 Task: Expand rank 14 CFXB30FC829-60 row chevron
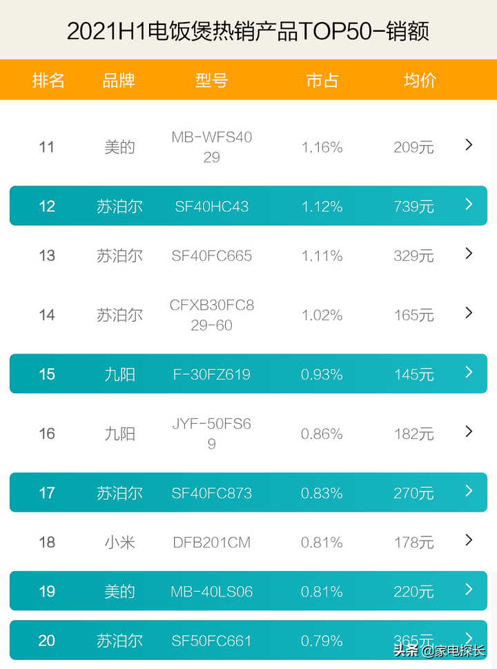(x=469, y=313)
